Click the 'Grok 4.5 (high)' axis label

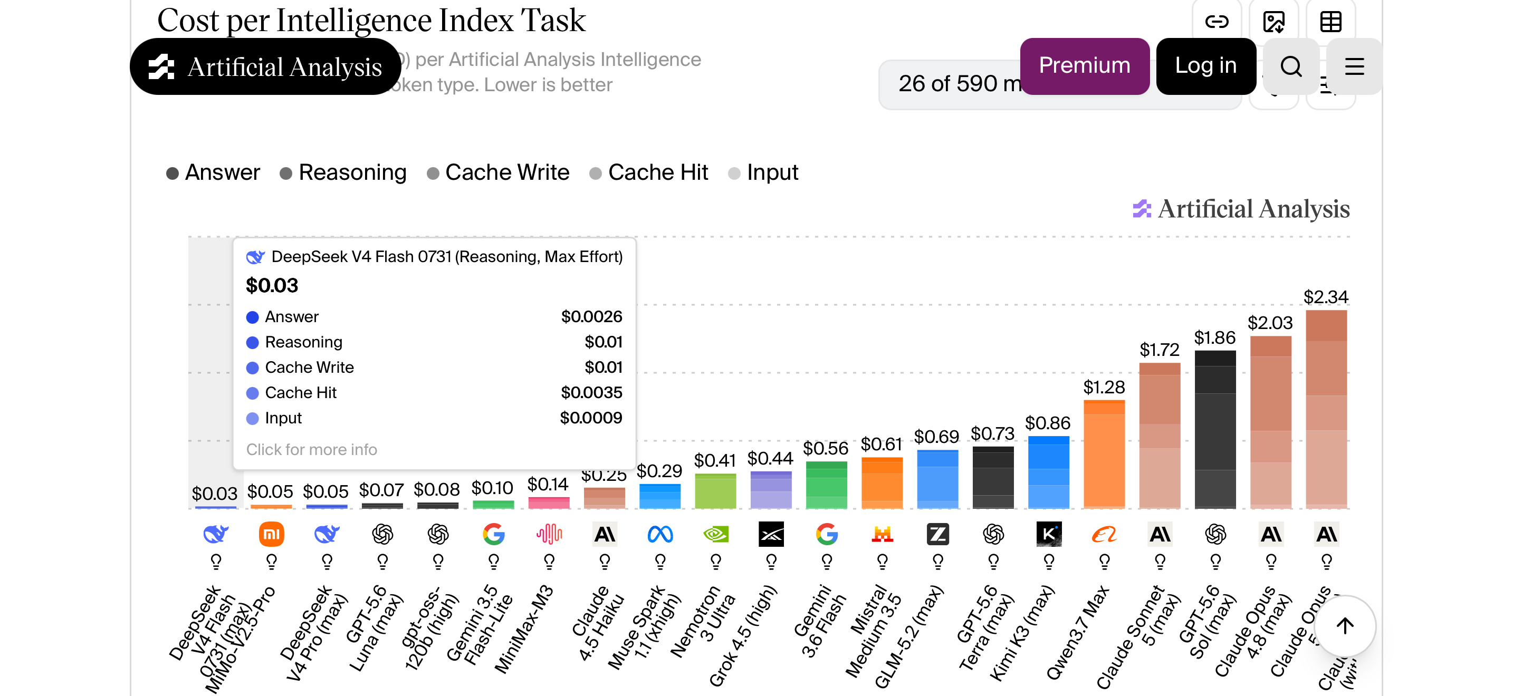tap(743, 635)
